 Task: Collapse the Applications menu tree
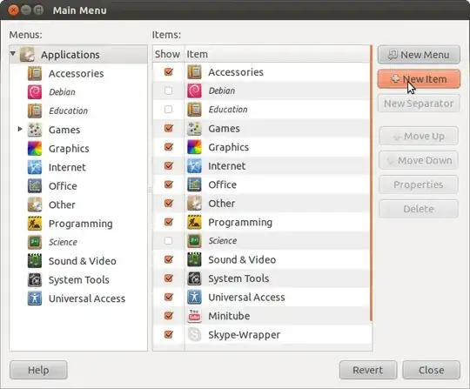tap(13, 54)
